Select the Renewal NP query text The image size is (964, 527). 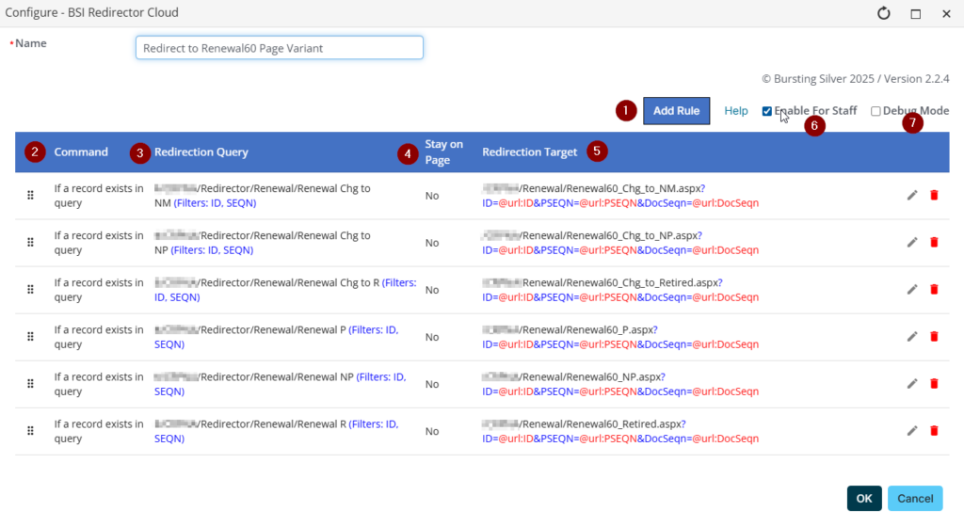(x=281, y=384)
